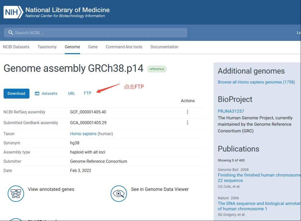Click the 'Showing 5 of 400' text
Screen dimensions: 301x221
(231, 160)
